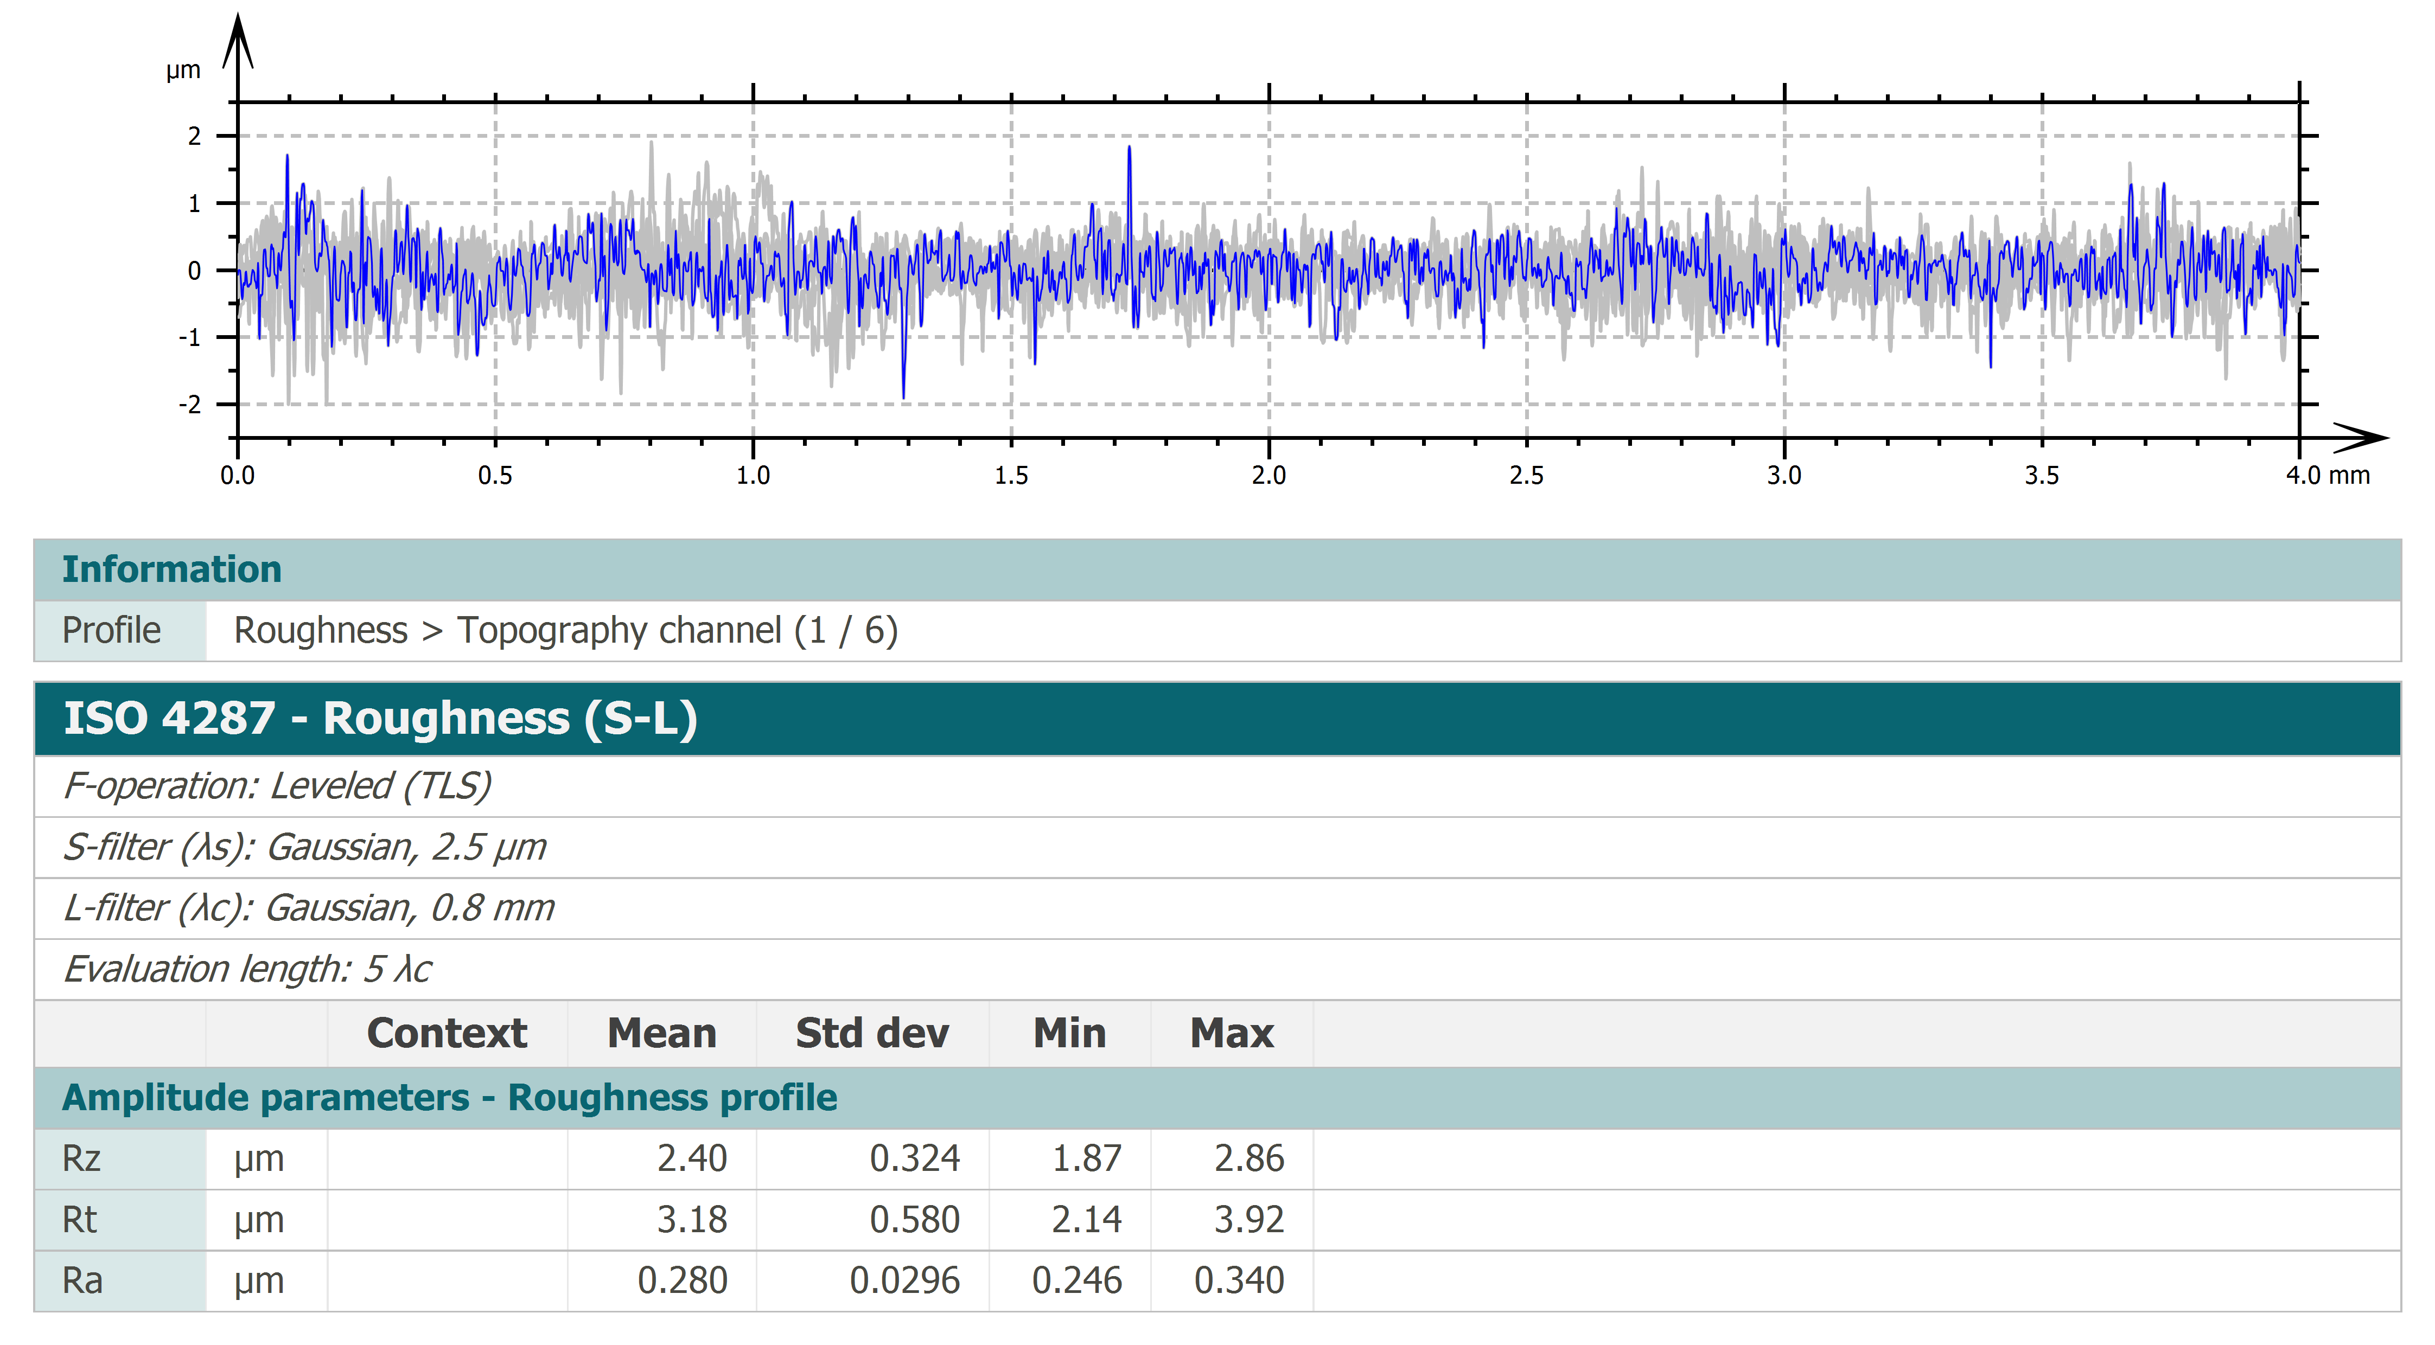Click the Evaluation length 5 λc row
Viewport: 2435px width, 1345px height.
click(247, 970)
